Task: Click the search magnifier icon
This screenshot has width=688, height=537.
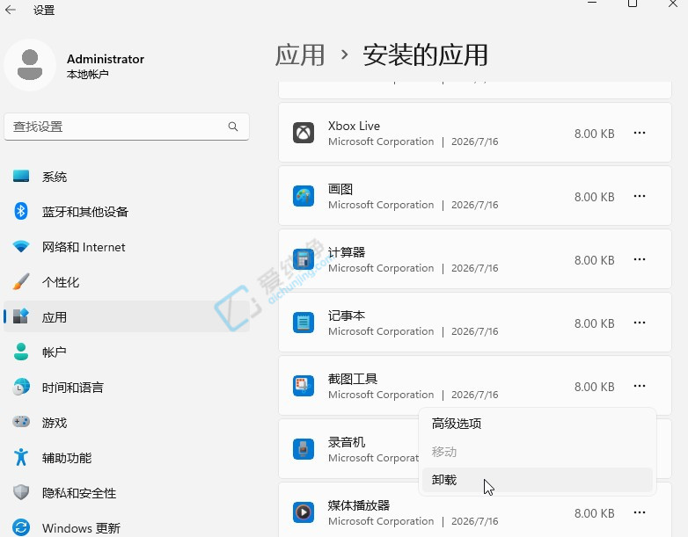Action: click(x=233, y=127)
